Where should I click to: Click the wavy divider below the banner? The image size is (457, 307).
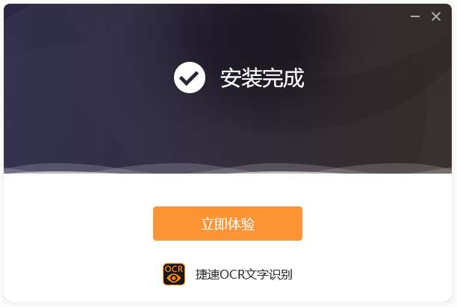(228, 169)
